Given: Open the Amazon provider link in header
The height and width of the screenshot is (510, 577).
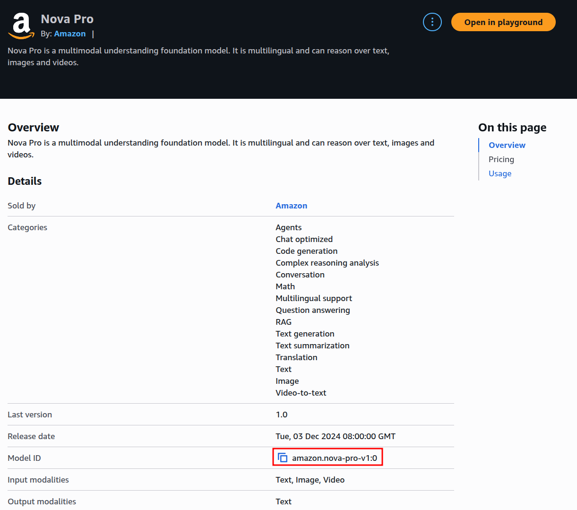Looking at the screenshot, I should point(70,34).
